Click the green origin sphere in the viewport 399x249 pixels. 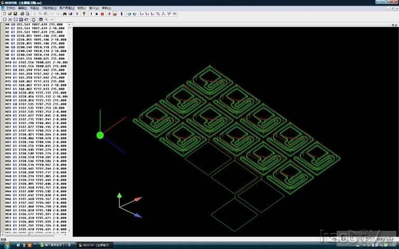100,135
